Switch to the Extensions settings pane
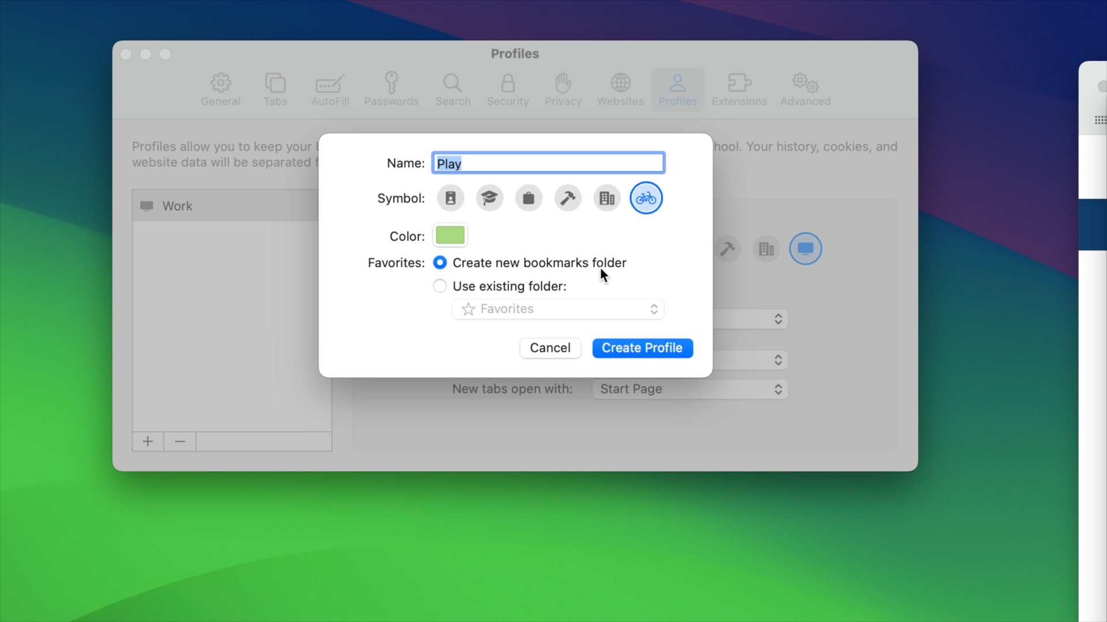Viewport: 1107px width, 622px height. coord(739,89)
